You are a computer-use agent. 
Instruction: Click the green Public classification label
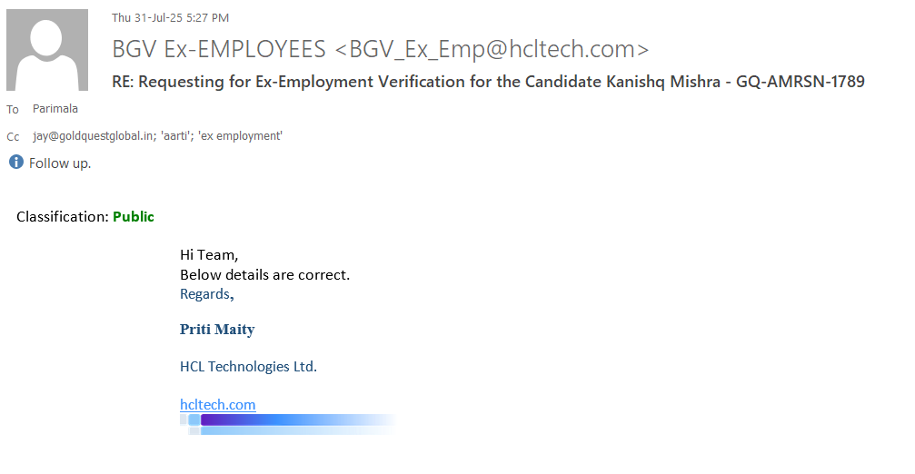pyautogui.click(x=134, y=217)
